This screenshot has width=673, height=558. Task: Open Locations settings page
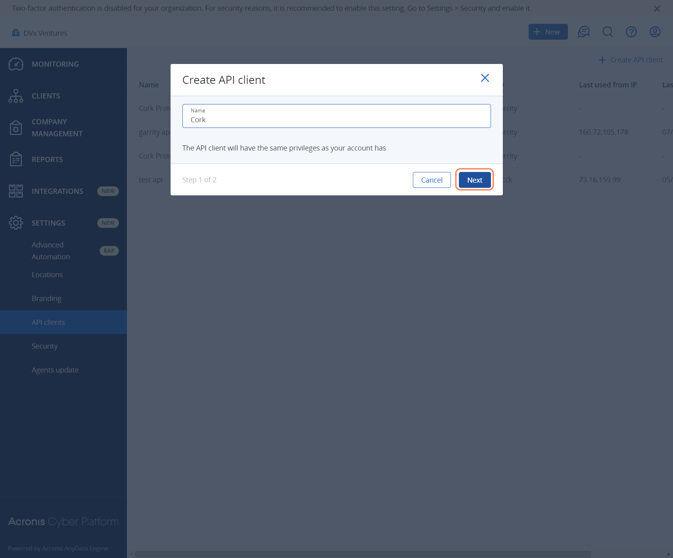tap(47, 274)
